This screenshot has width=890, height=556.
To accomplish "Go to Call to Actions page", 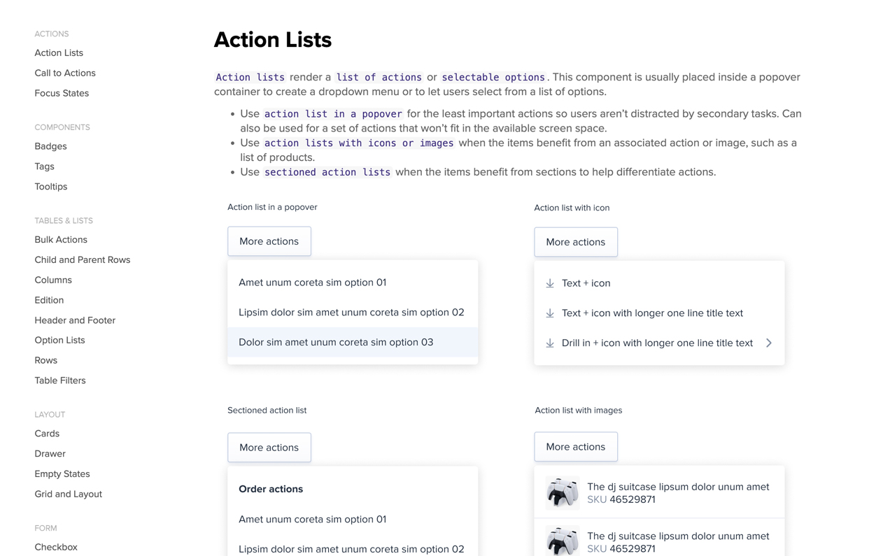I will tap(65, 73).
